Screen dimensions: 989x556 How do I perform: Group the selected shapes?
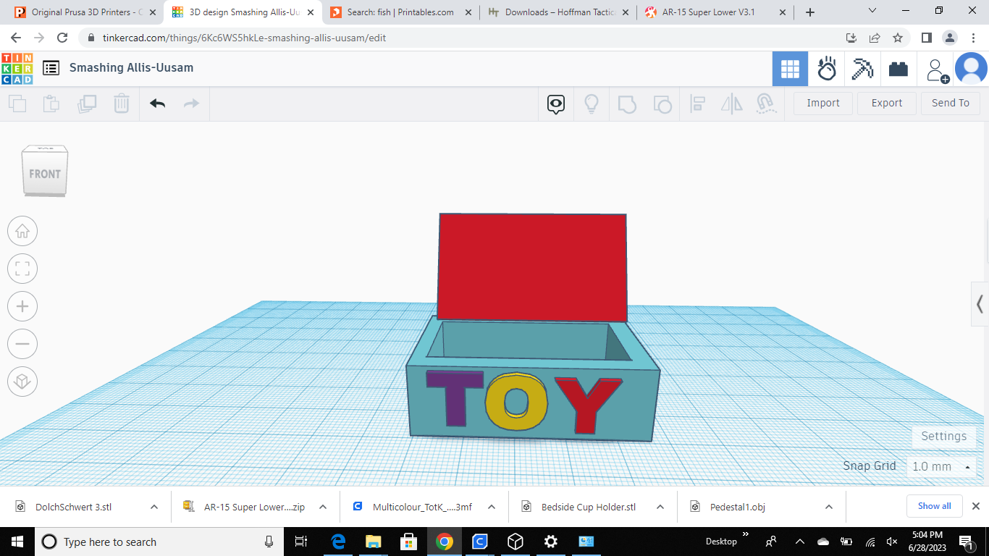click(627, 104)
